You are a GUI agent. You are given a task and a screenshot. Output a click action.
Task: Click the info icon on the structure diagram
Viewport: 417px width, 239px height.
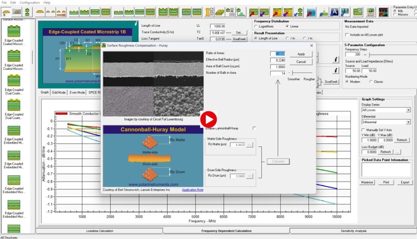(136, 24)
